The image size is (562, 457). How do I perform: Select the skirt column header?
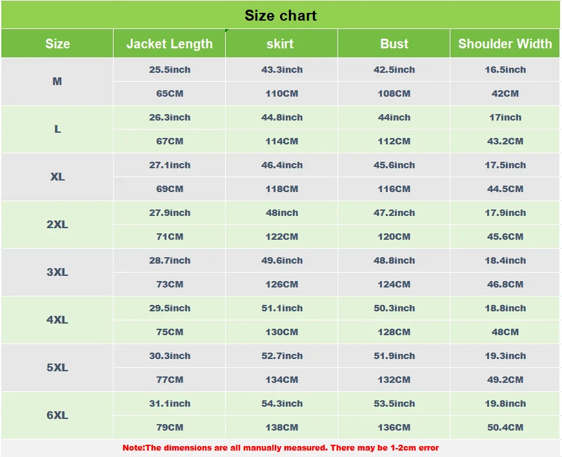tap(280, 44)
